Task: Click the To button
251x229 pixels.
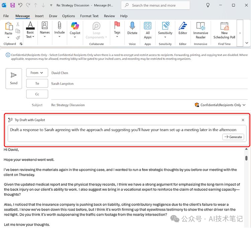Action: [37, 83]
